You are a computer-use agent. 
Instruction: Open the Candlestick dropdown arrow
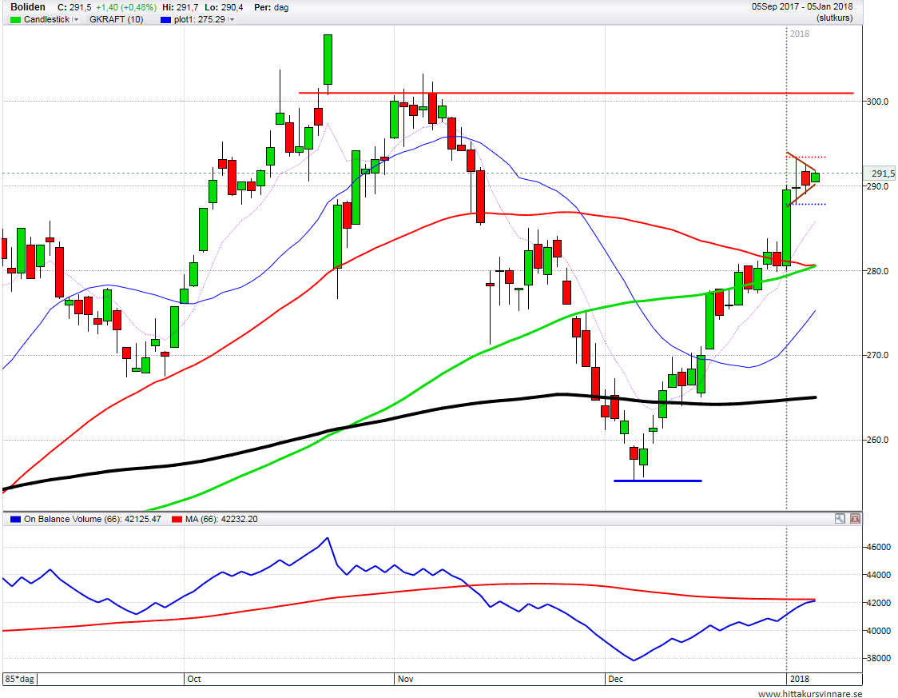pos(76,19)
